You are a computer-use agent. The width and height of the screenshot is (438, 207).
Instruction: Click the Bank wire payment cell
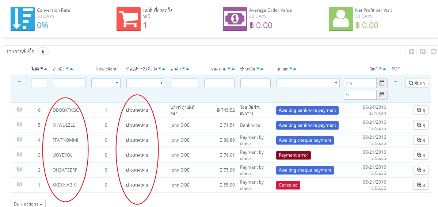tap(250, 125)
